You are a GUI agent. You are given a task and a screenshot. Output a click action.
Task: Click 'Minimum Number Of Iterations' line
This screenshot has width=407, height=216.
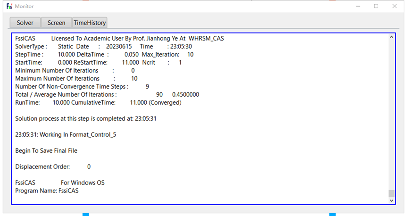click(x=75, y=71)
